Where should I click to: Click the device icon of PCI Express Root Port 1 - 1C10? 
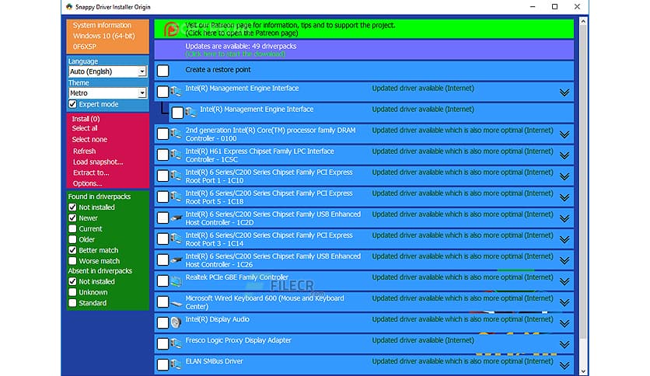pos(176,176)
